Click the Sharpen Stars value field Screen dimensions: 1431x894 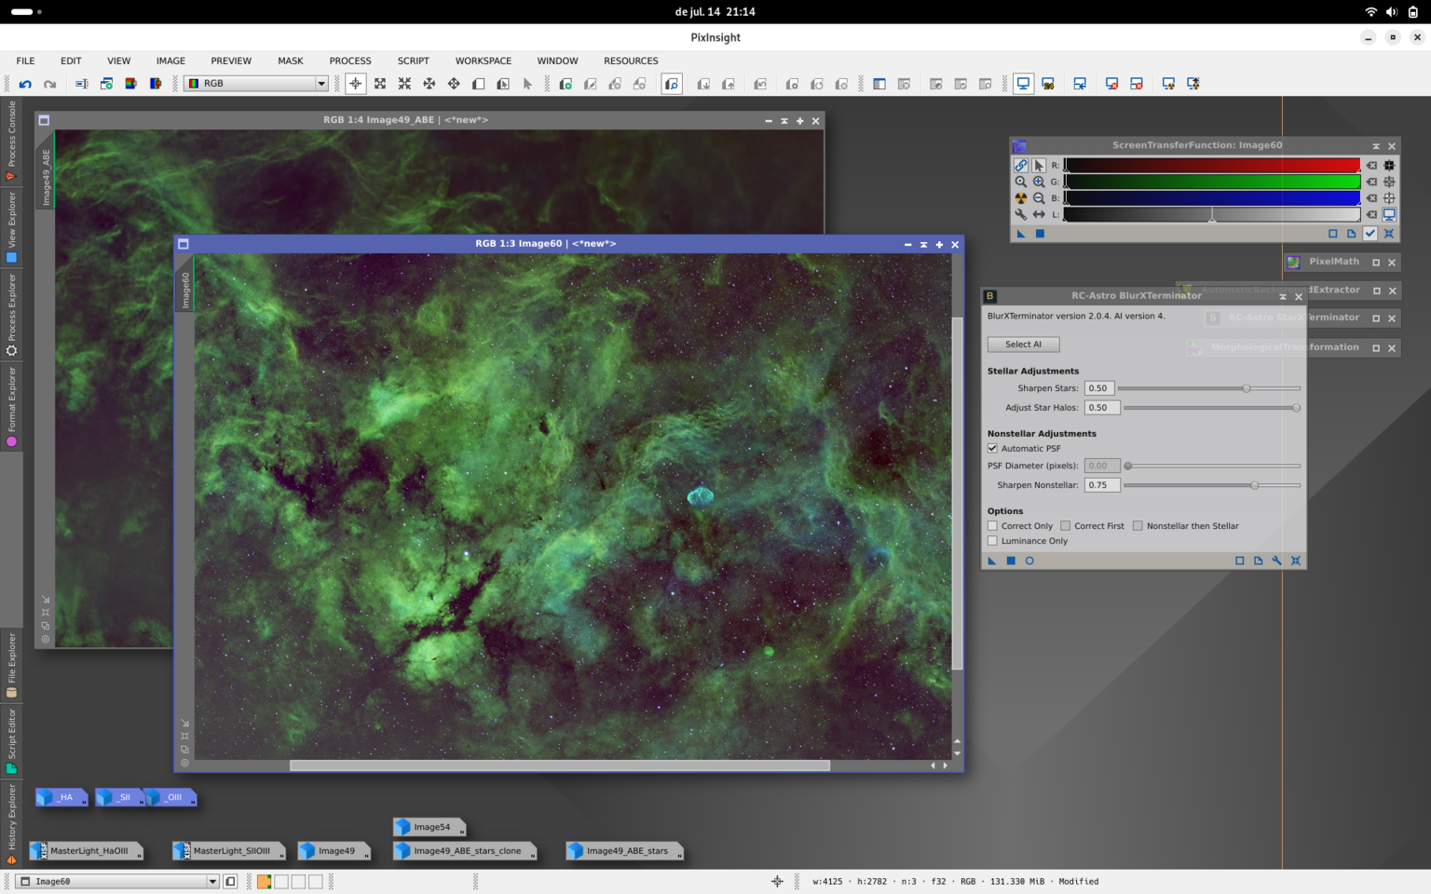(1101, 388)
